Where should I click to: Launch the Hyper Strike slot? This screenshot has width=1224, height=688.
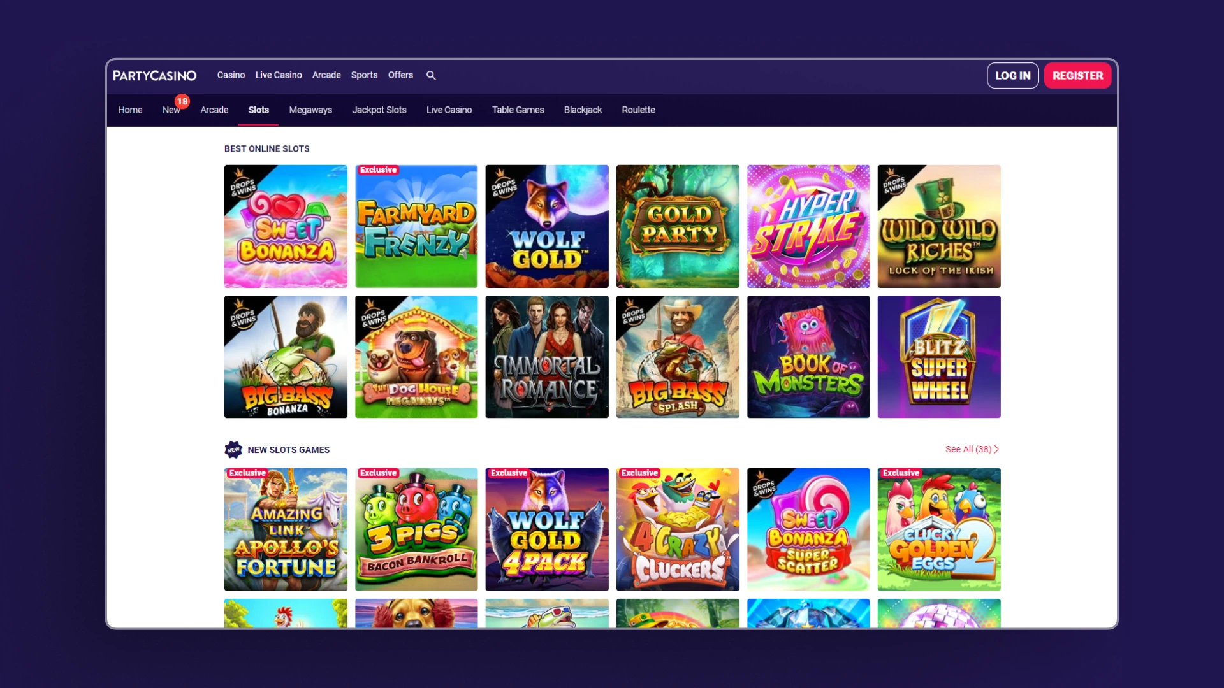tap(808, 226)
